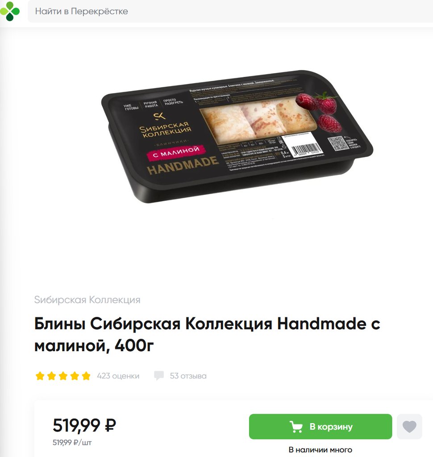Viewport: 433px width, 457px height.
Task: Click the 519,99 ₽ main price
Action: click(x=84, y=425)
